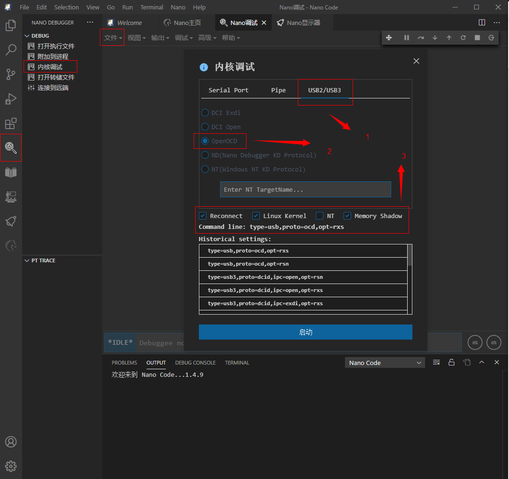Pause debugging from debug toolbar
The width and height of the screenshot is (509, 479).
[x=406, y=38]
